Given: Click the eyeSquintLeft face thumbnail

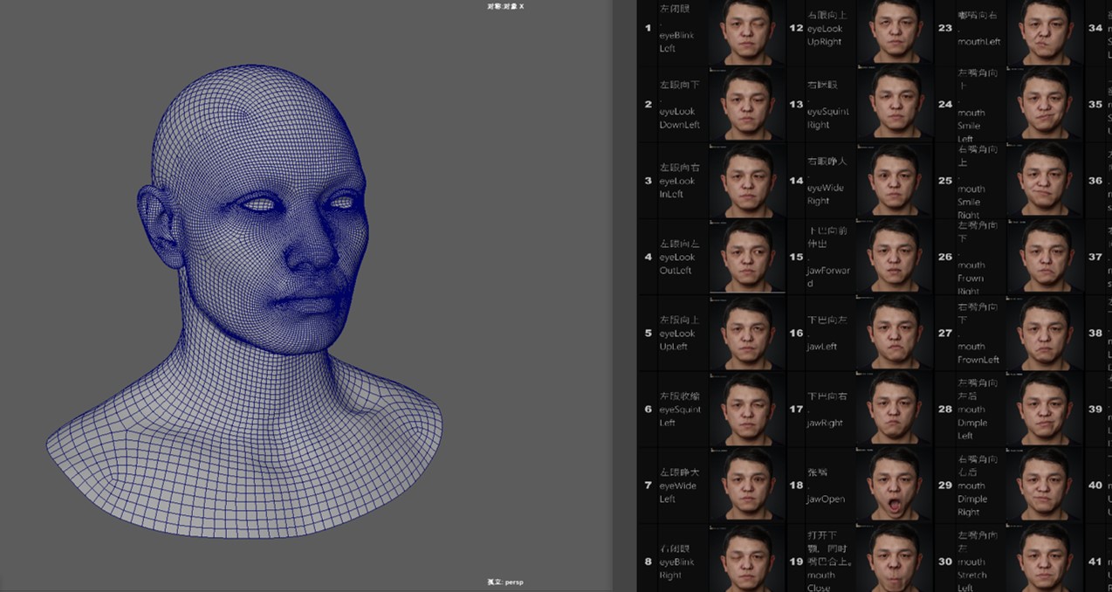Looking at the screenshot, I should 747,410.
